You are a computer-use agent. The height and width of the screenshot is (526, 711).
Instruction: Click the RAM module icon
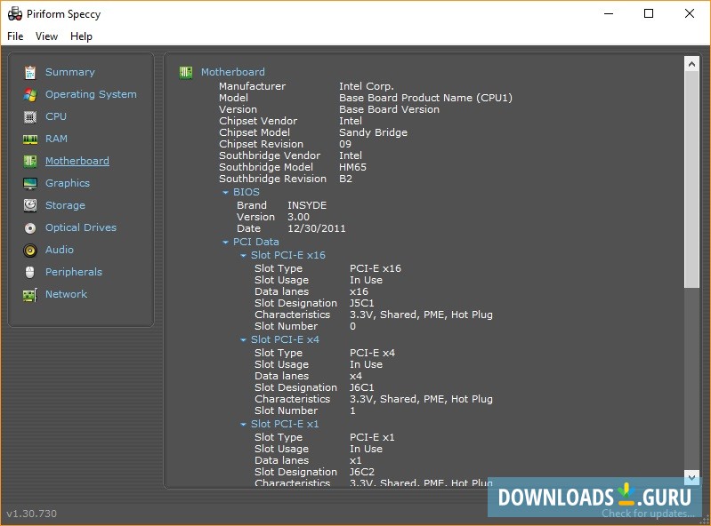(x=30, y=139)
